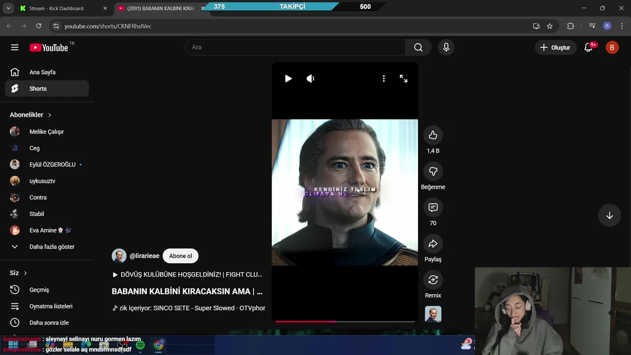Expand the Siz section chevron
631x355 pixels.
point(25,273)
